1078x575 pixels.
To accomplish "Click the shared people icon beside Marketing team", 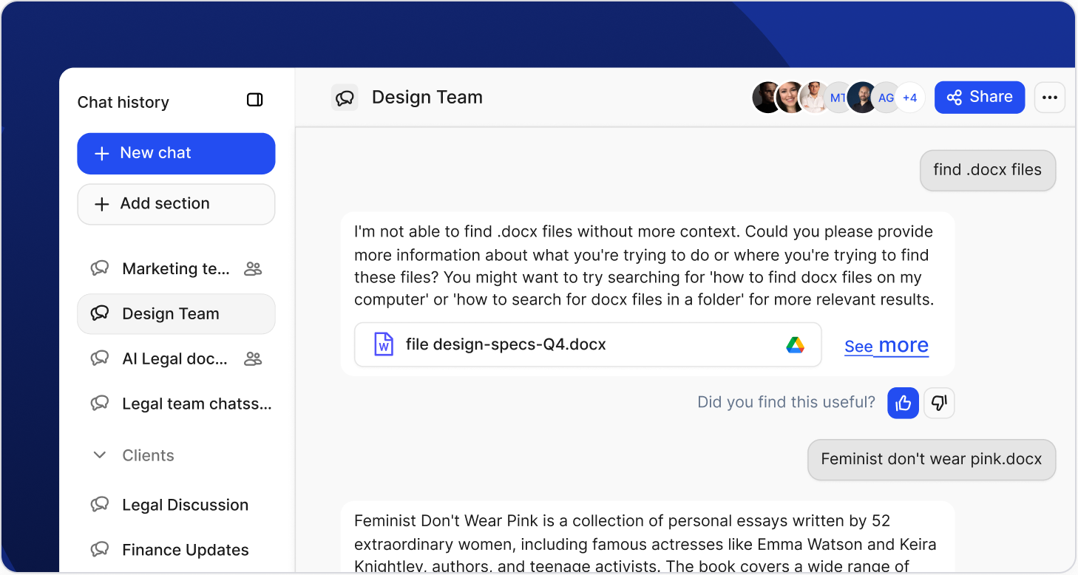I will [x=253, y=269].
